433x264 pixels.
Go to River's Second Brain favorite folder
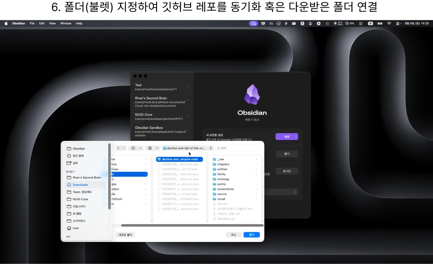pos(85,177)
